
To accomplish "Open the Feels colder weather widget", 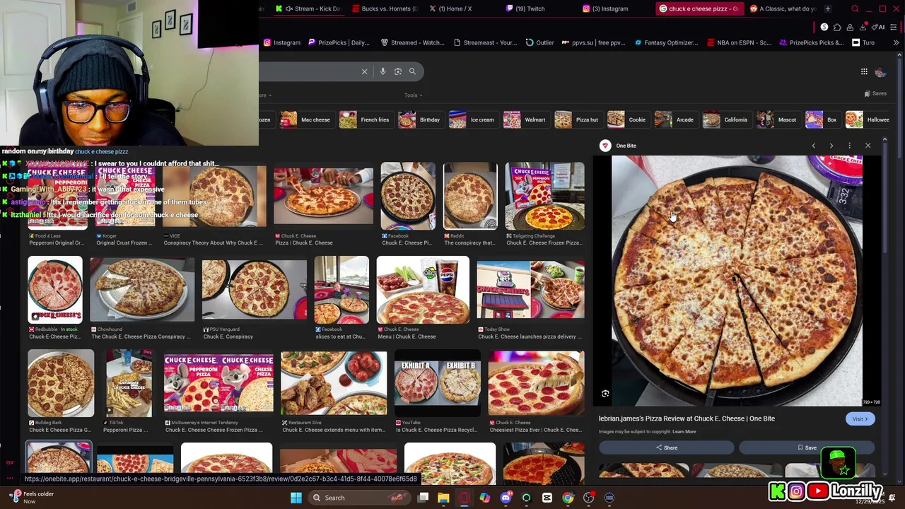I will [x=32, y=498].
